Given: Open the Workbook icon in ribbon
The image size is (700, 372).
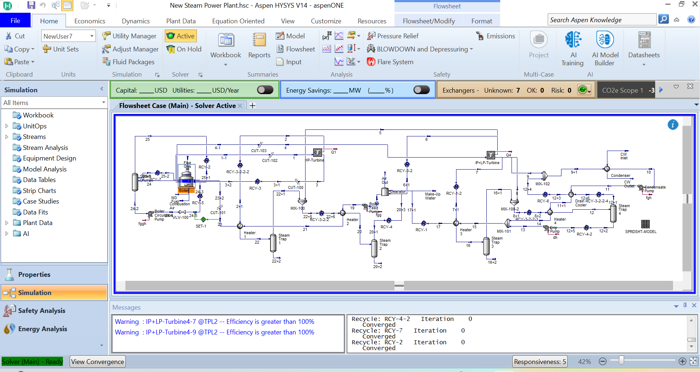Looking at the screenshot, I should pos(226,41).
